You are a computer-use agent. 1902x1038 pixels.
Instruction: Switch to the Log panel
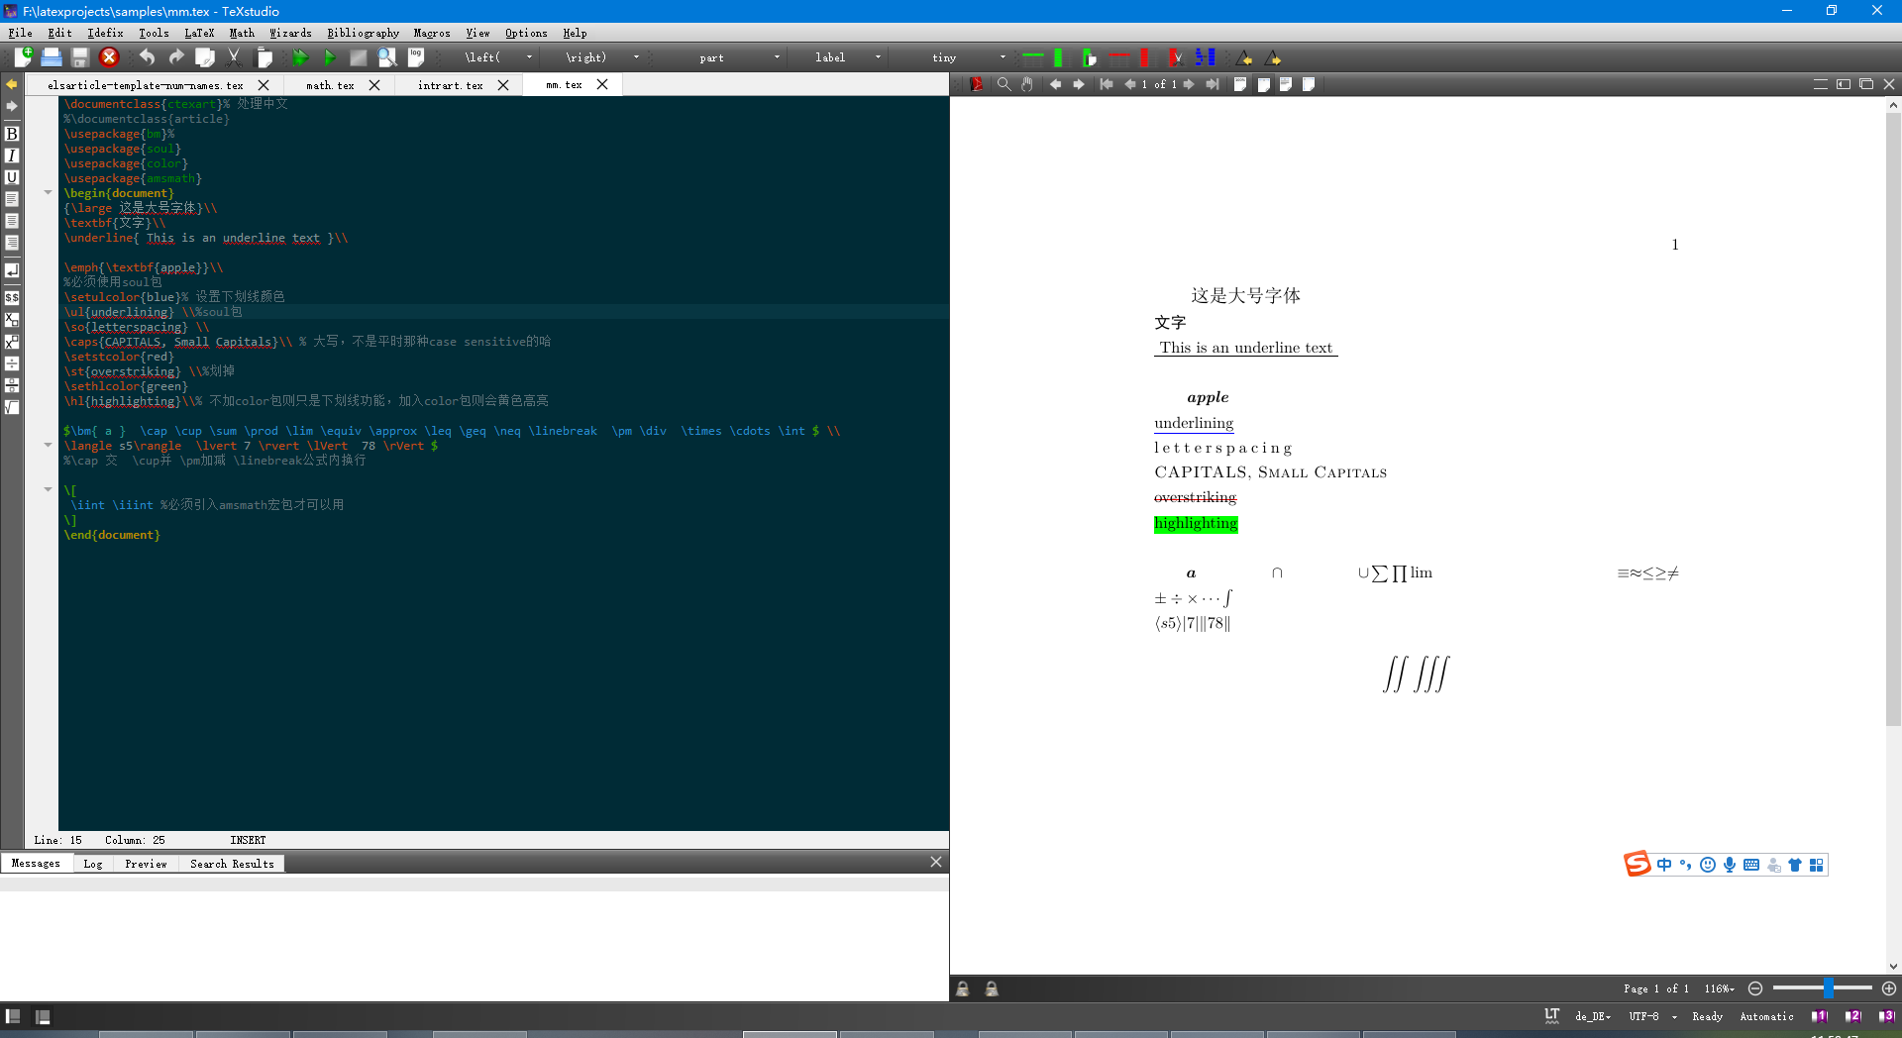pos(92,863)
